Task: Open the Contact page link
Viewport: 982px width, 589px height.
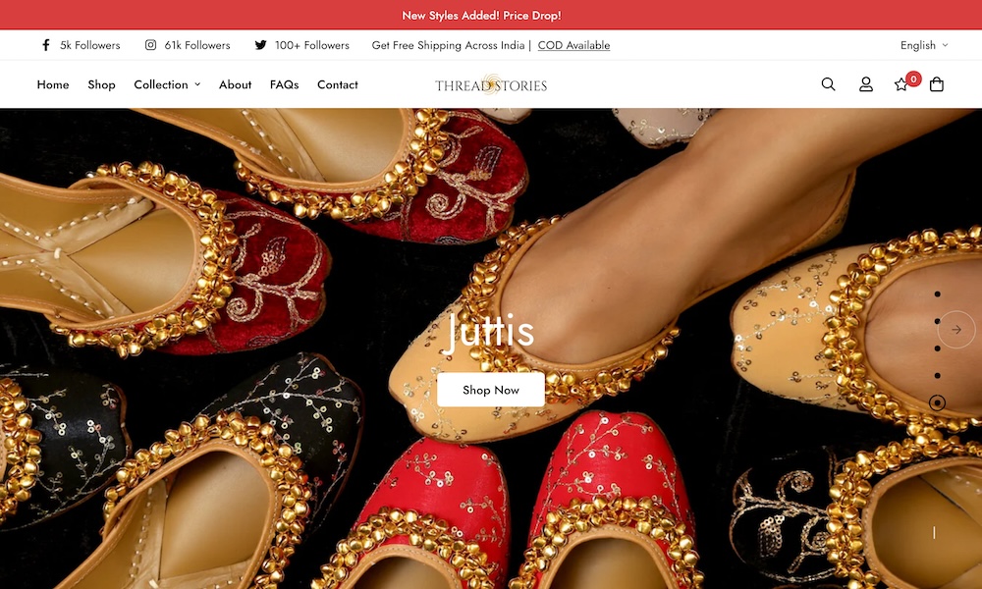Action: pos(337,84)
